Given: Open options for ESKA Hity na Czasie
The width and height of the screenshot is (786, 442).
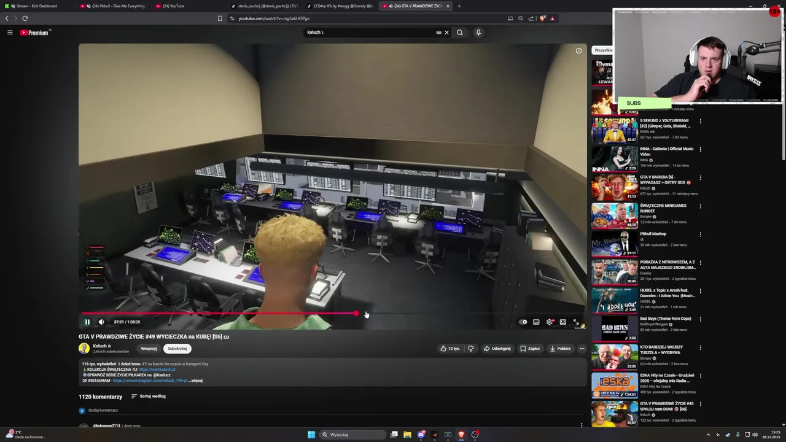Looking at the screenshot, I should tap(700, 376).
